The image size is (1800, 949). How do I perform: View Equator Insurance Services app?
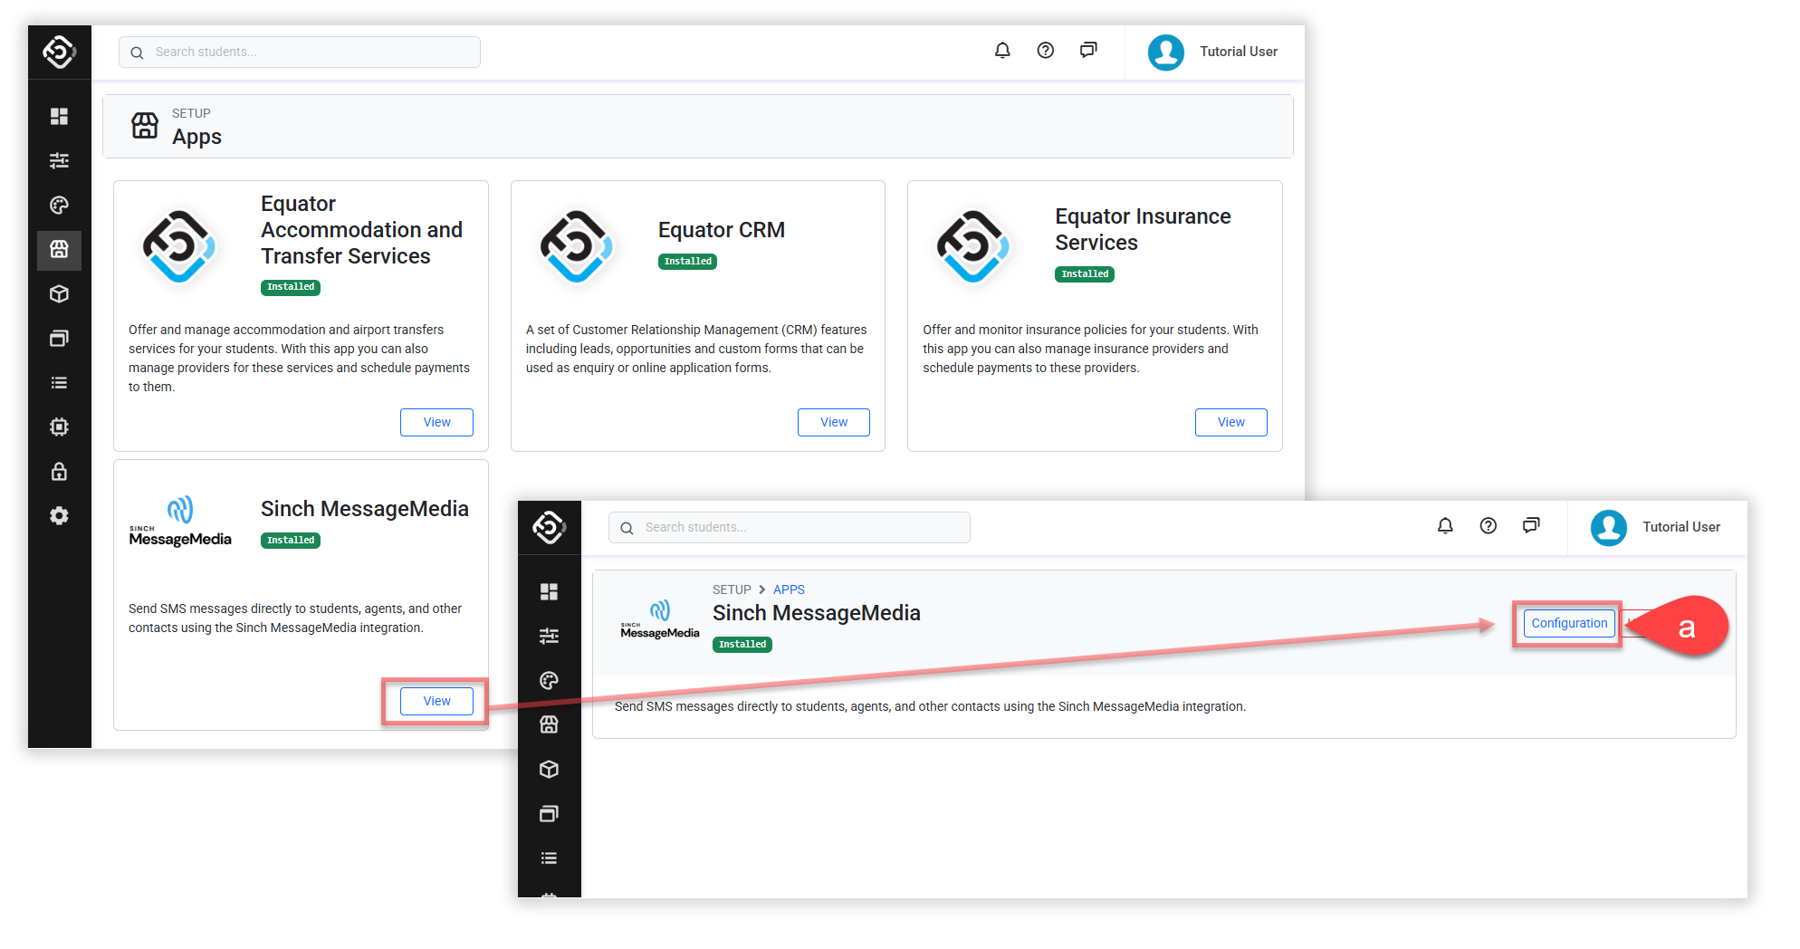(1230, 422)
